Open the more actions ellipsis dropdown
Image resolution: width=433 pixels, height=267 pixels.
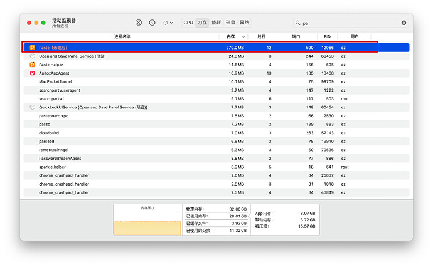[x=168, y=23]
